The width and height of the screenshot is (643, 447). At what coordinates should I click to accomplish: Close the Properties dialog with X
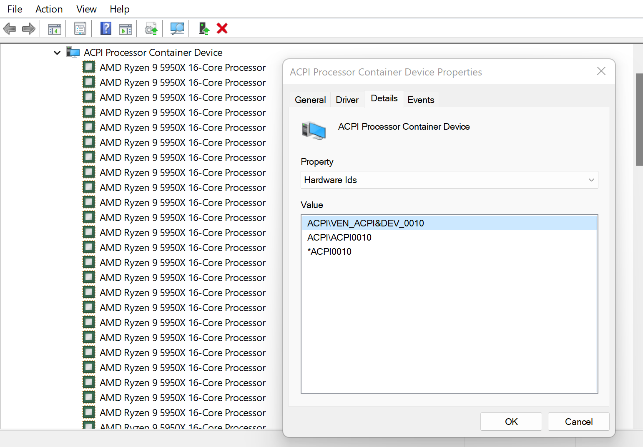[601, 71]
